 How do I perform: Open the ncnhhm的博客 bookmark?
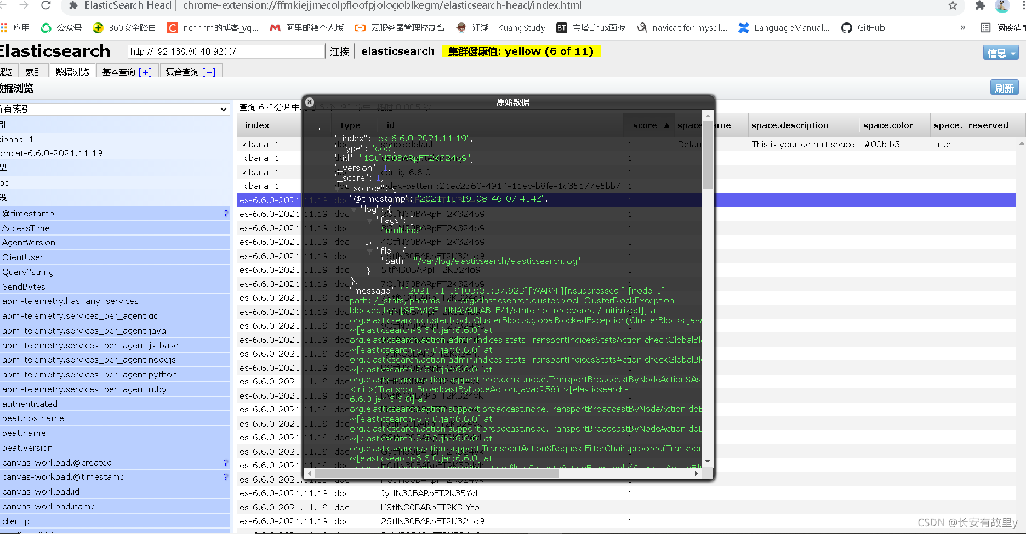pyautogui.click(x=213, y=28)
